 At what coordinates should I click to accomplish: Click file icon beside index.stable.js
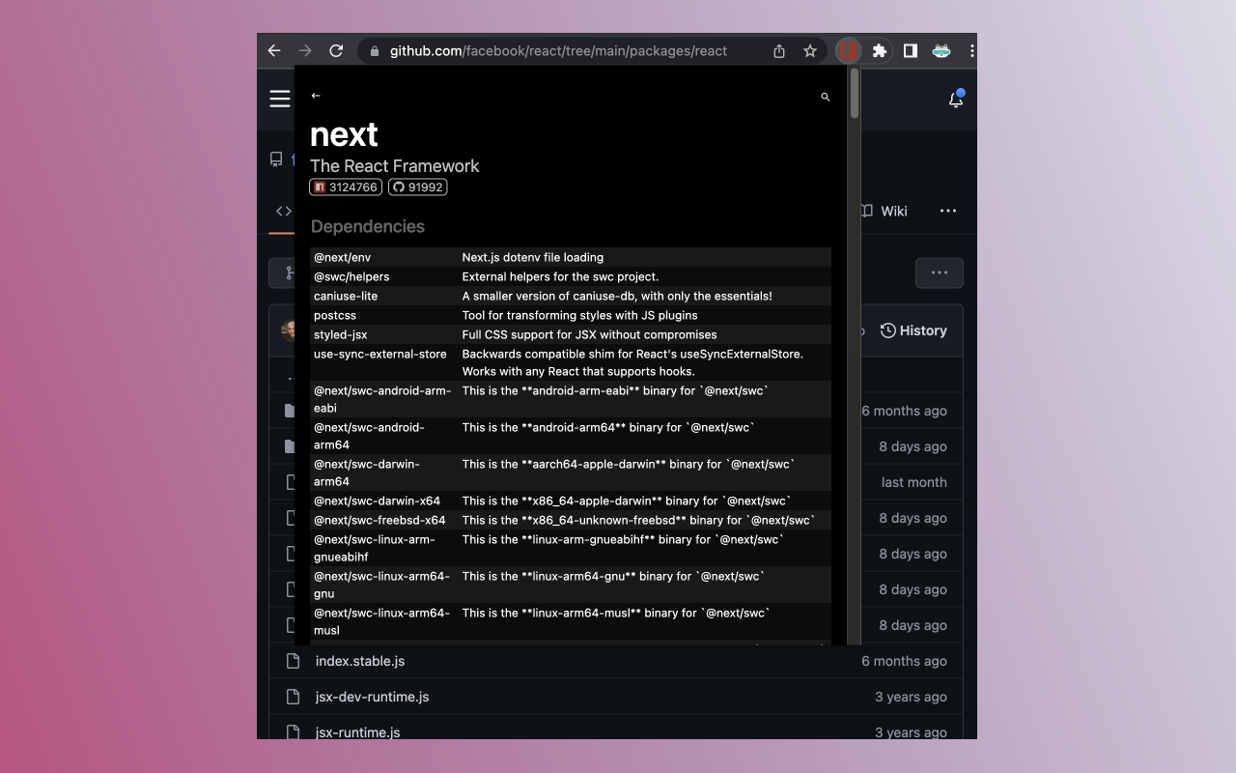click(x=293, y=661)
